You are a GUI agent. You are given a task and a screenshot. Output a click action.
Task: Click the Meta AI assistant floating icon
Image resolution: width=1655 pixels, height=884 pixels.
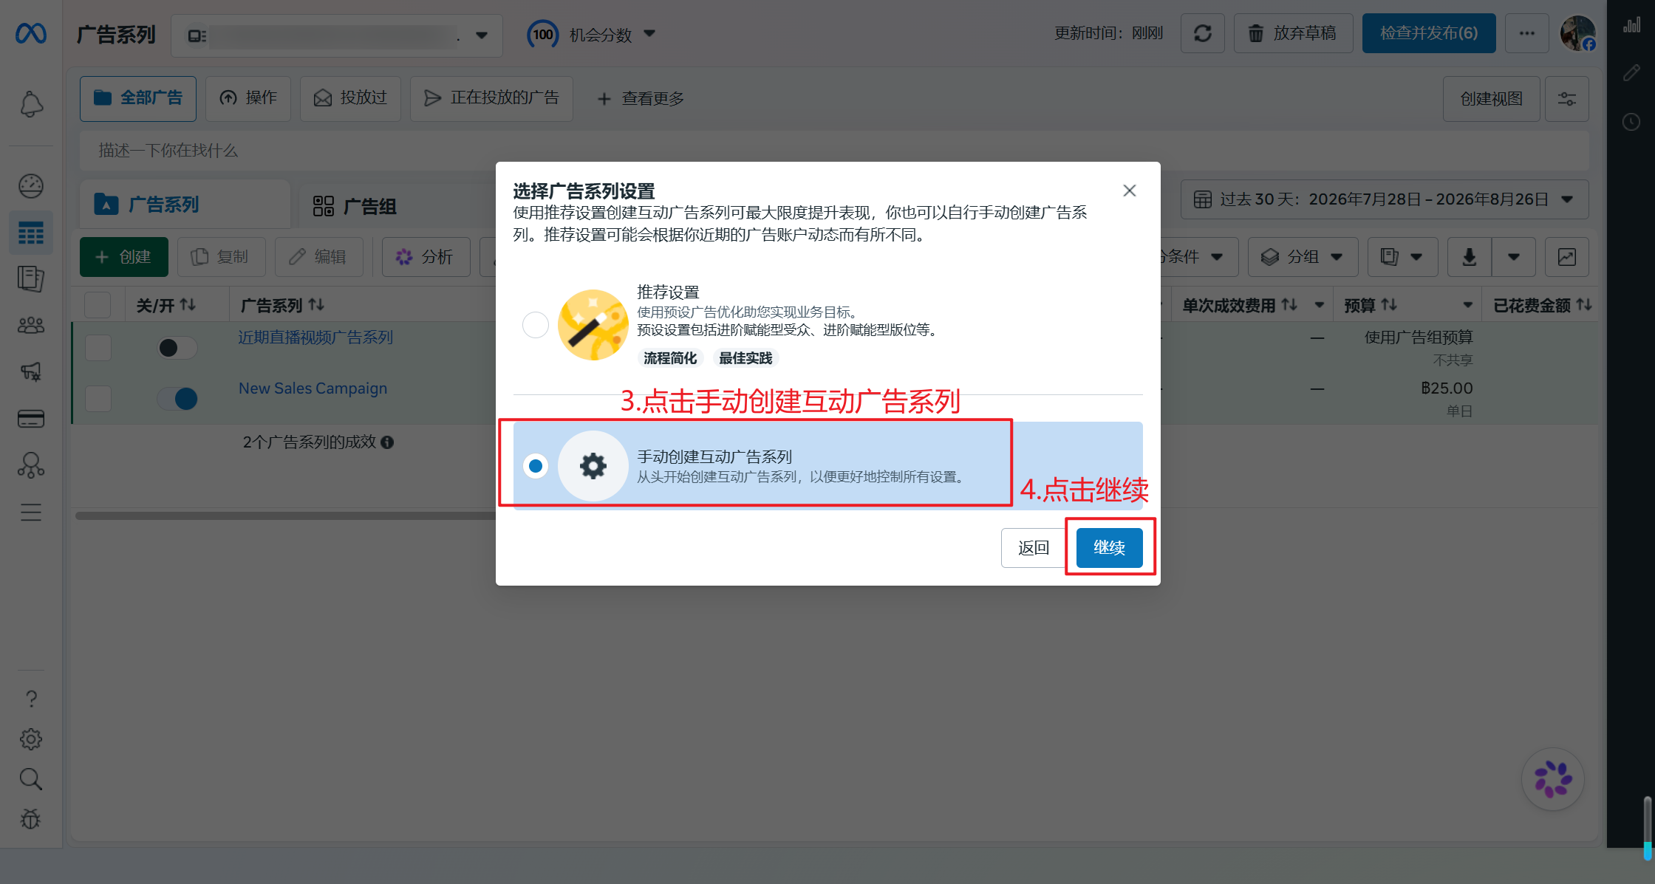[1552, 779]
